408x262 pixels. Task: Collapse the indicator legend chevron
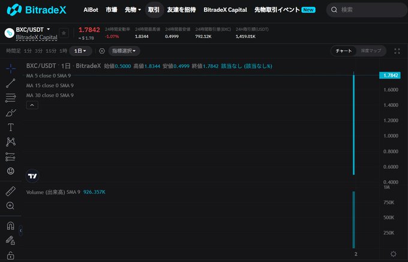coord(32,105)
